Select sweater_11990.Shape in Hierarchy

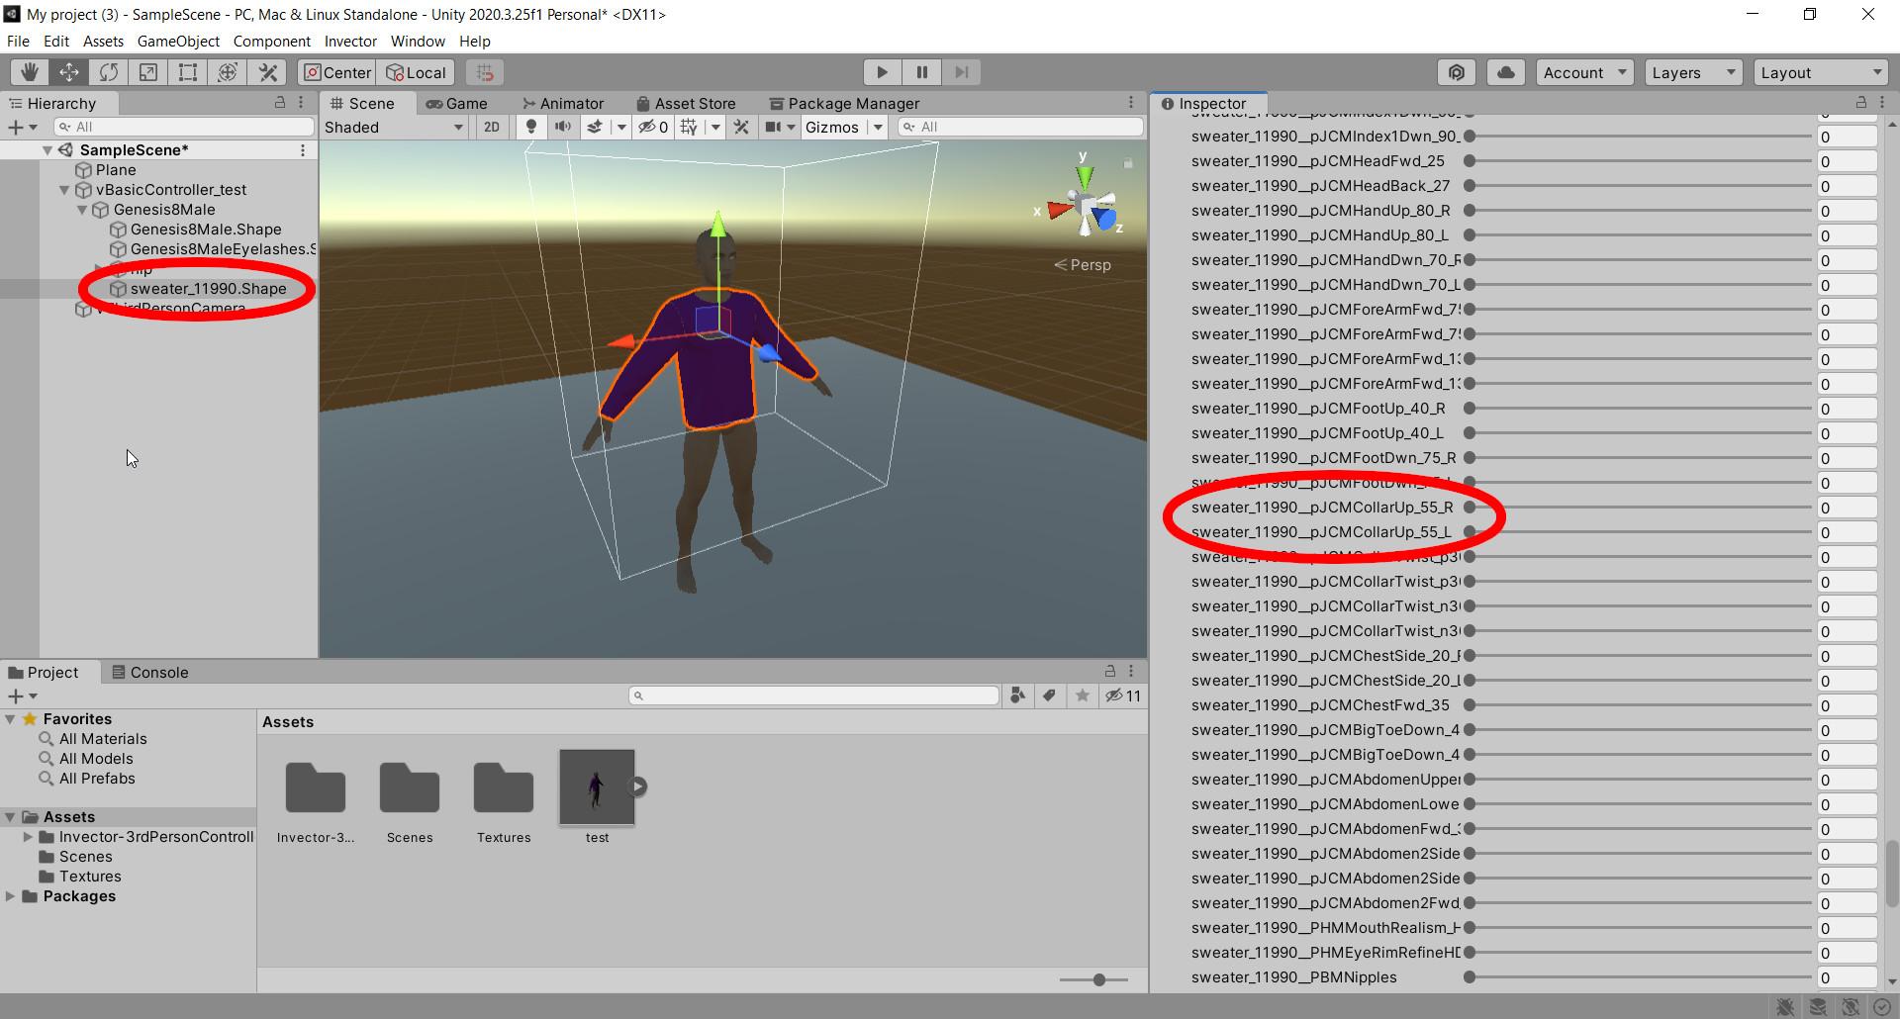point(208,289)
